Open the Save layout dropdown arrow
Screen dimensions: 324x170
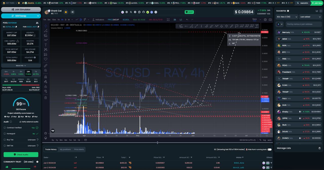[x=260, y=19]
